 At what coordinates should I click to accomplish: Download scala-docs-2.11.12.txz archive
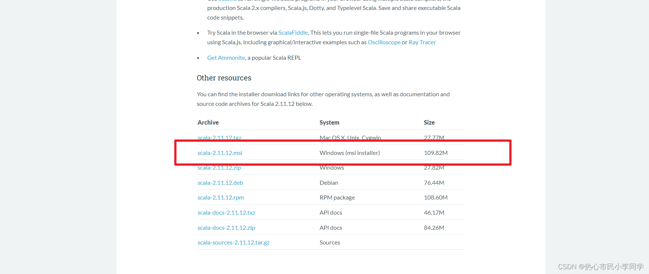(x=226, y=213)
